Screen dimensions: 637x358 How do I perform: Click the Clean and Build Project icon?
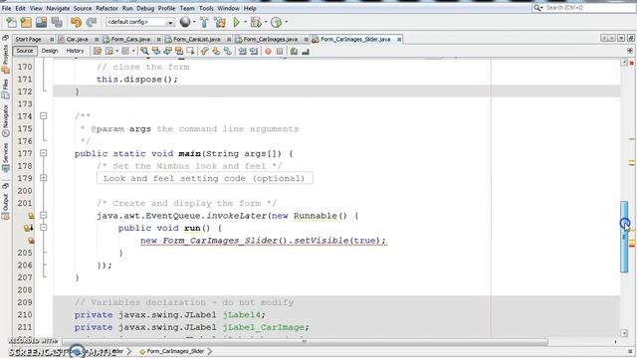click(x=220, y=22)
